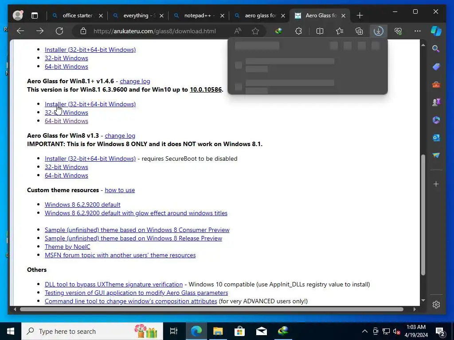Open sidebar Tools briefcase icon

[x=436, y=85]
